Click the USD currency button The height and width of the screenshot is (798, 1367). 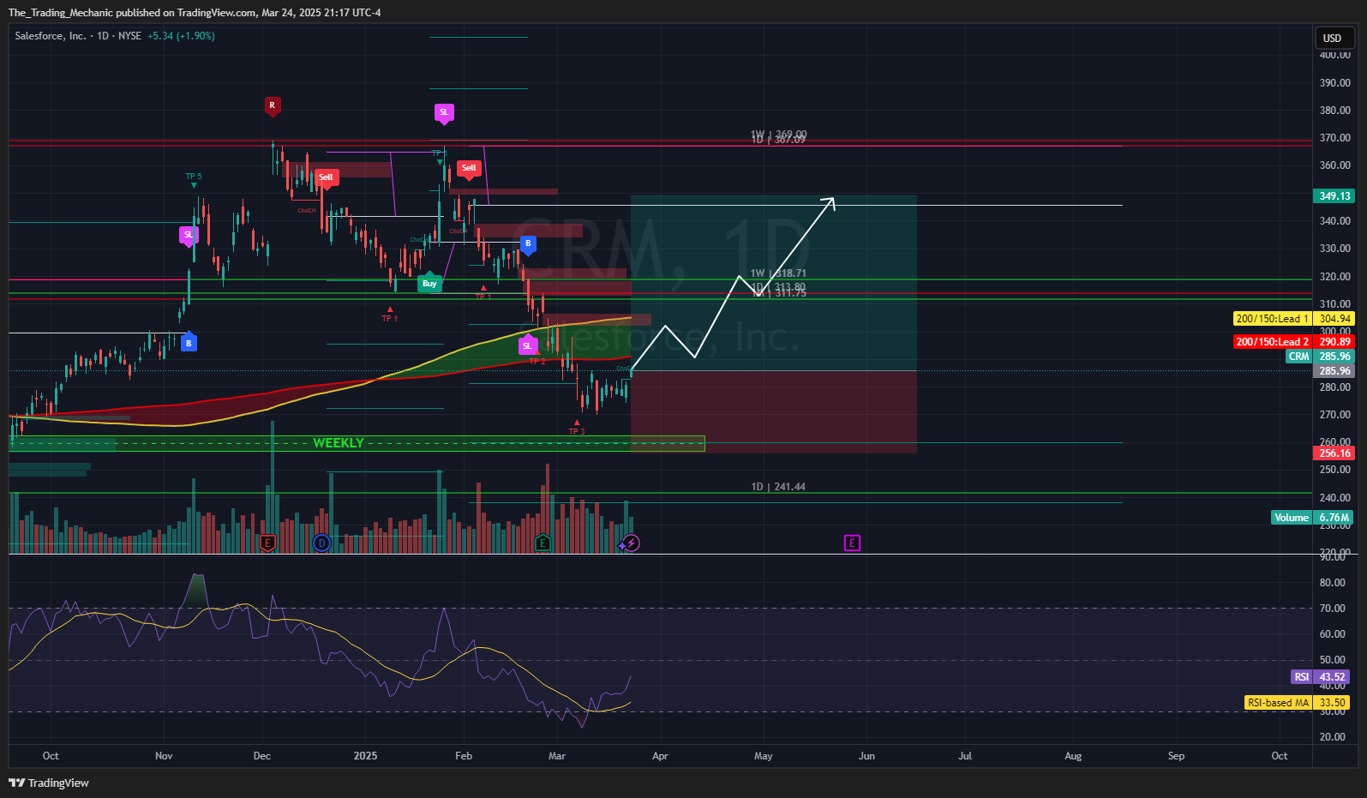point(1335,38)
